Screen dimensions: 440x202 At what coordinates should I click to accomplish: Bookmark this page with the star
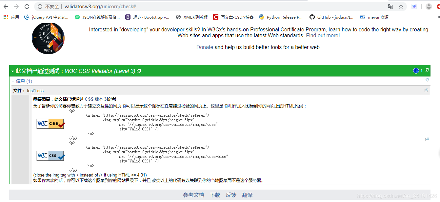(x=401, y=7)
